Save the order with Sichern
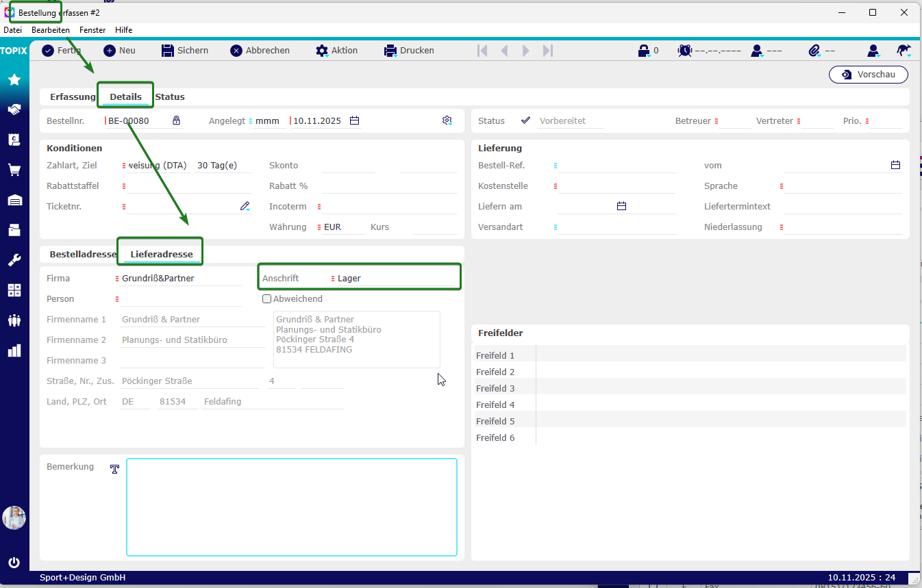 click(184, 51)
